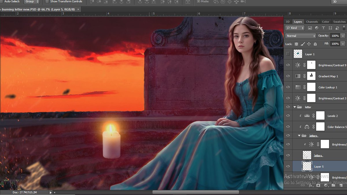
Task: Switch to the 3D panel tab
Action: click(x=287, y=22)
